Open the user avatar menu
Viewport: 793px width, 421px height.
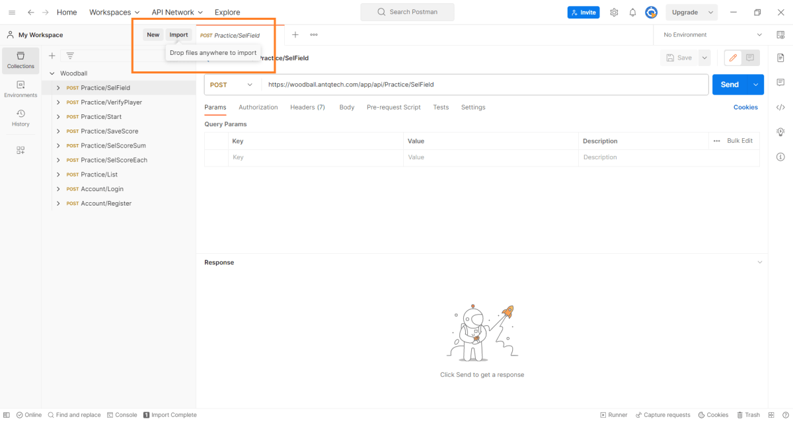pyautogui.click(x=652, y=12)
